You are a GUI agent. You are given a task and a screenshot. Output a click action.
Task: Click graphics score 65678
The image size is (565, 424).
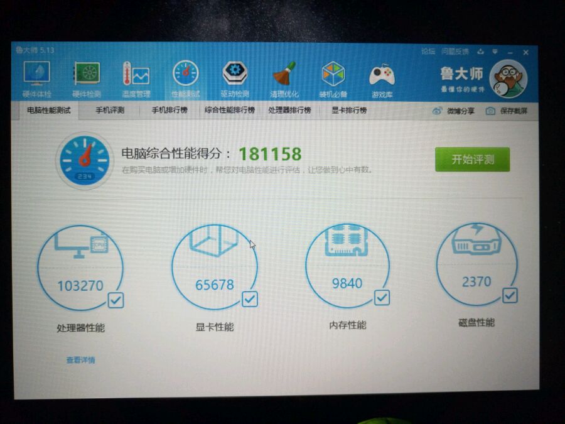point(215,285)
